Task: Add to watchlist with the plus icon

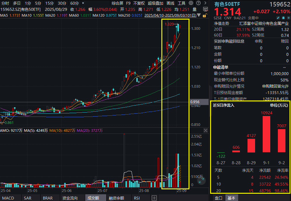Action: (x=289, y=18)
